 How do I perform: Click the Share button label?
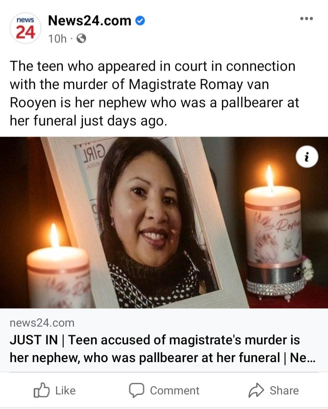[x=284, y=390]
